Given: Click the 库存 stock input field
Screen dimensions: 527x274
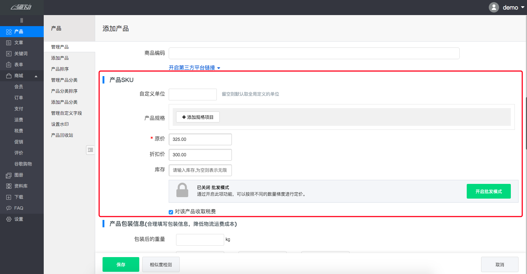Looking at the screenshot, I should tap(200, 170).
